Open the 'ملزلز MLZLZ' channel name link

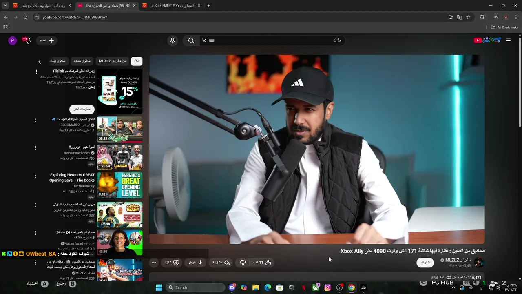point(458,260)
